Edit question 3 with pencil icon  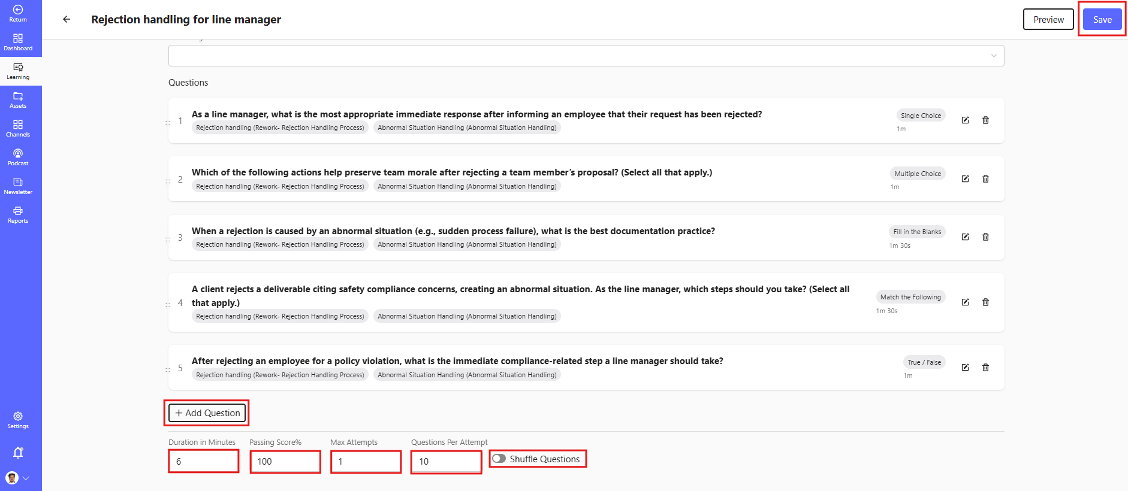[965, 237]
